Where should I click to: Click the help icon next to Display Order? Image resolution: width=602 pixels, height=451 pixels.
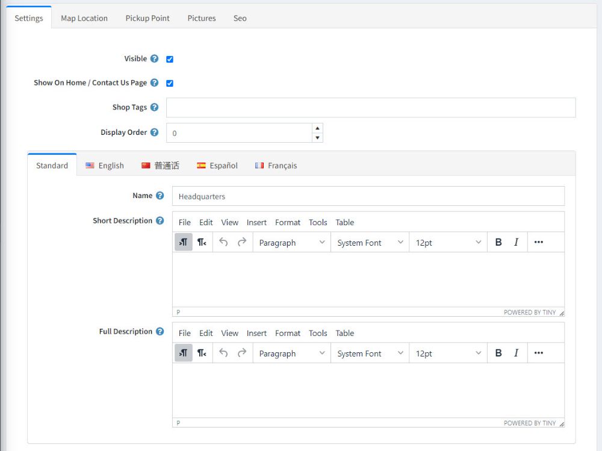[154, 132]
